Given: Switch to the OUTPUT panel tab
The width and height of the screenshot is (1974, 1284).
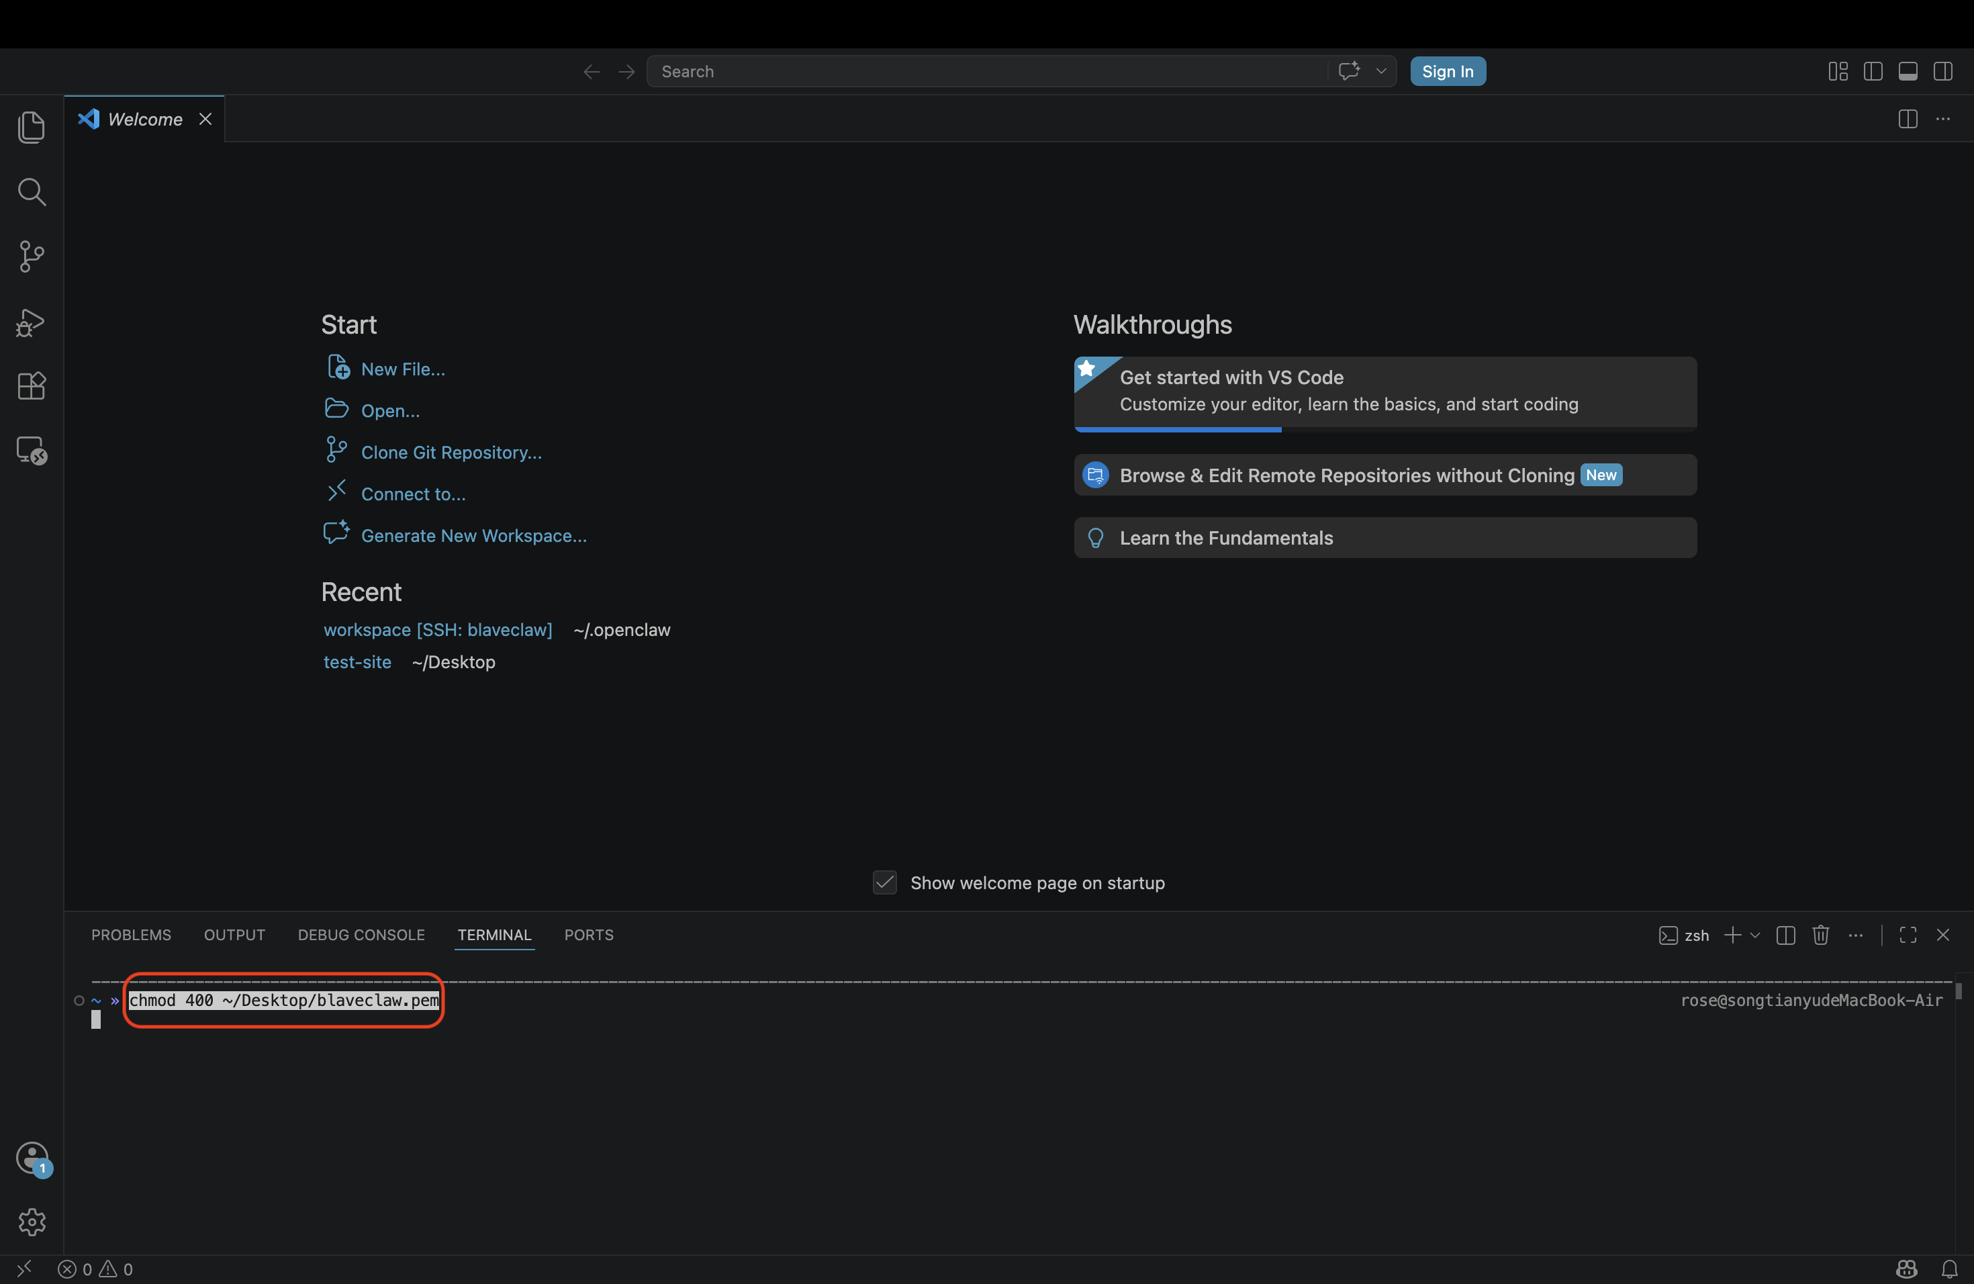Looking at the screenshot, I should 235,935.
